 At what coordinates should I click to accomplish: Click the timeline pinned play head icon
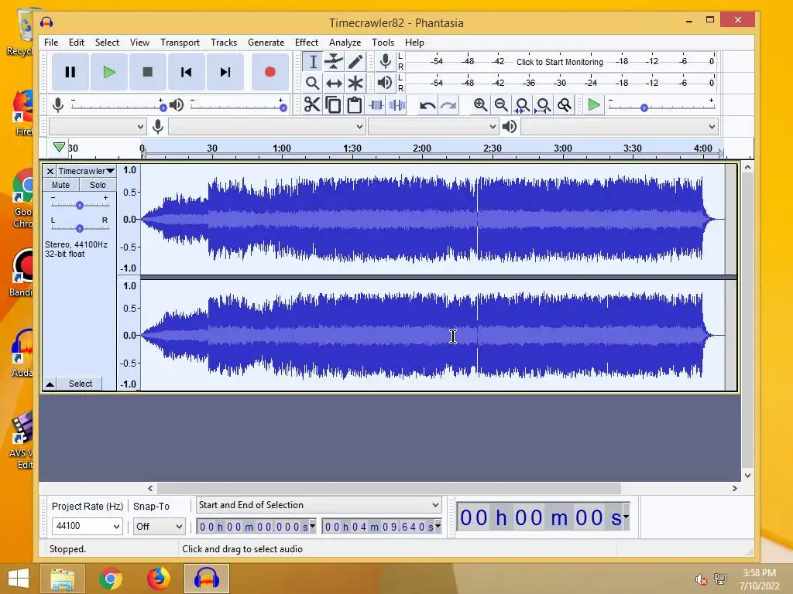(59, 147)
